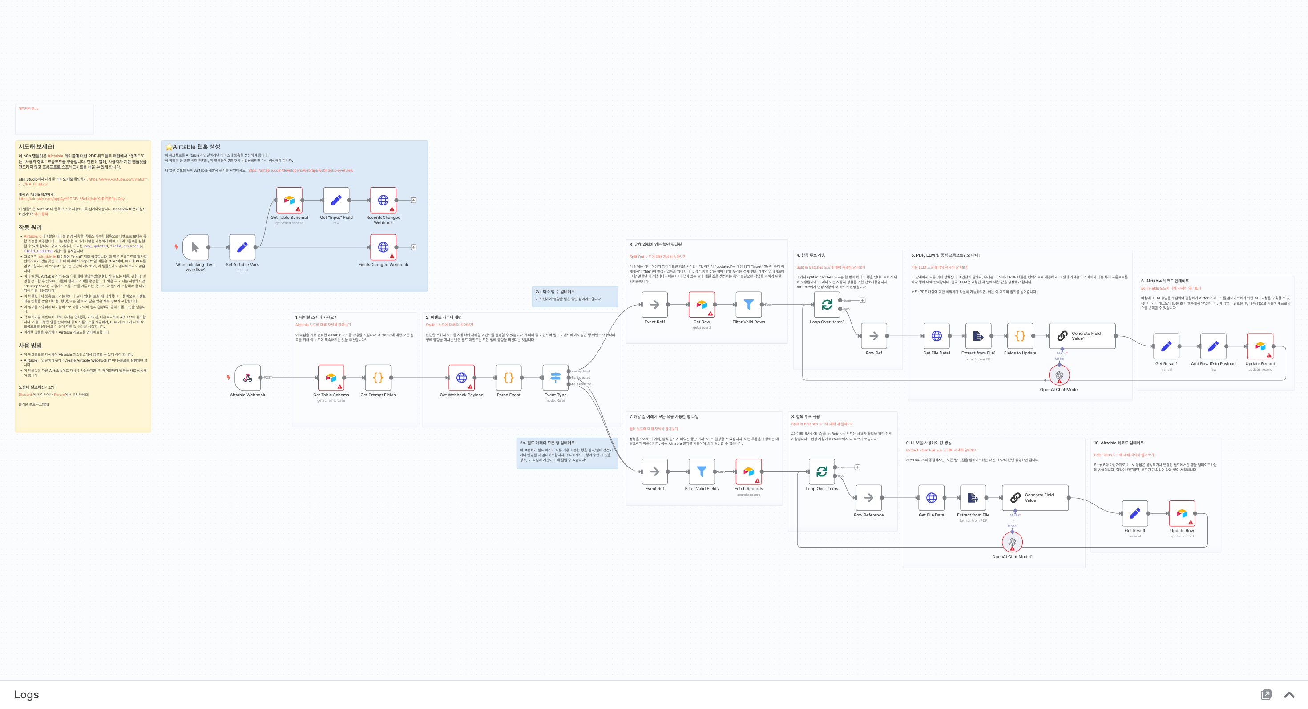The width and height of the screenshot is (1308, 709).
Task: Select the OpenAI Chat Model node
Action: coord(1059,375)
